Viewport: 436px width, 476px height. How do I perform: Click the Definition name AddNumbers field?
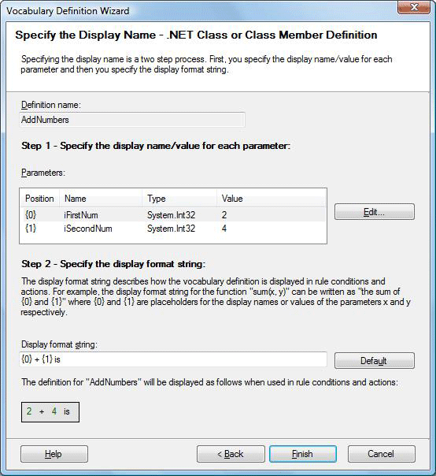tap(132, 120)
